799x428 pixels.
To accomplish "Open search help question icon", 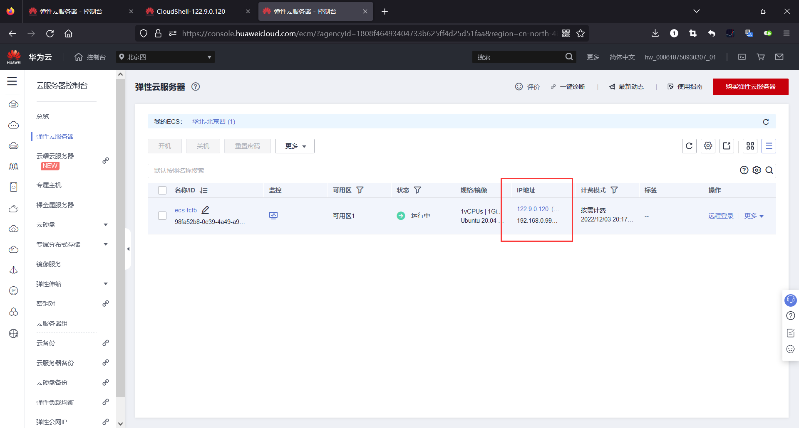I will tap(744, 170).
